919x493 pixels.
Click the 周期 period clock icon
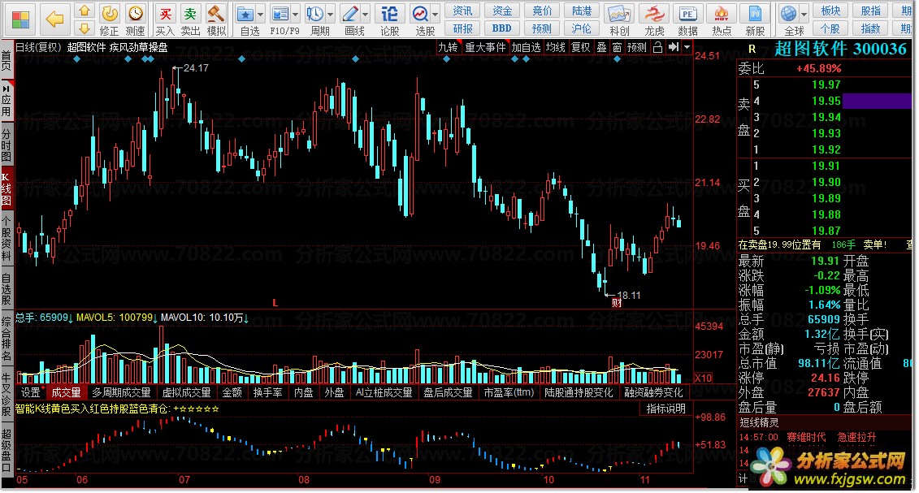point(314,14)
